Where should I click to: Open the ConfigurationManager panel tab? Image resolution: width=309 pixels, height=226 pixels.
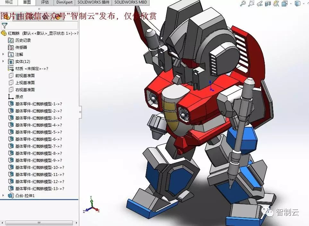[32, 17]
